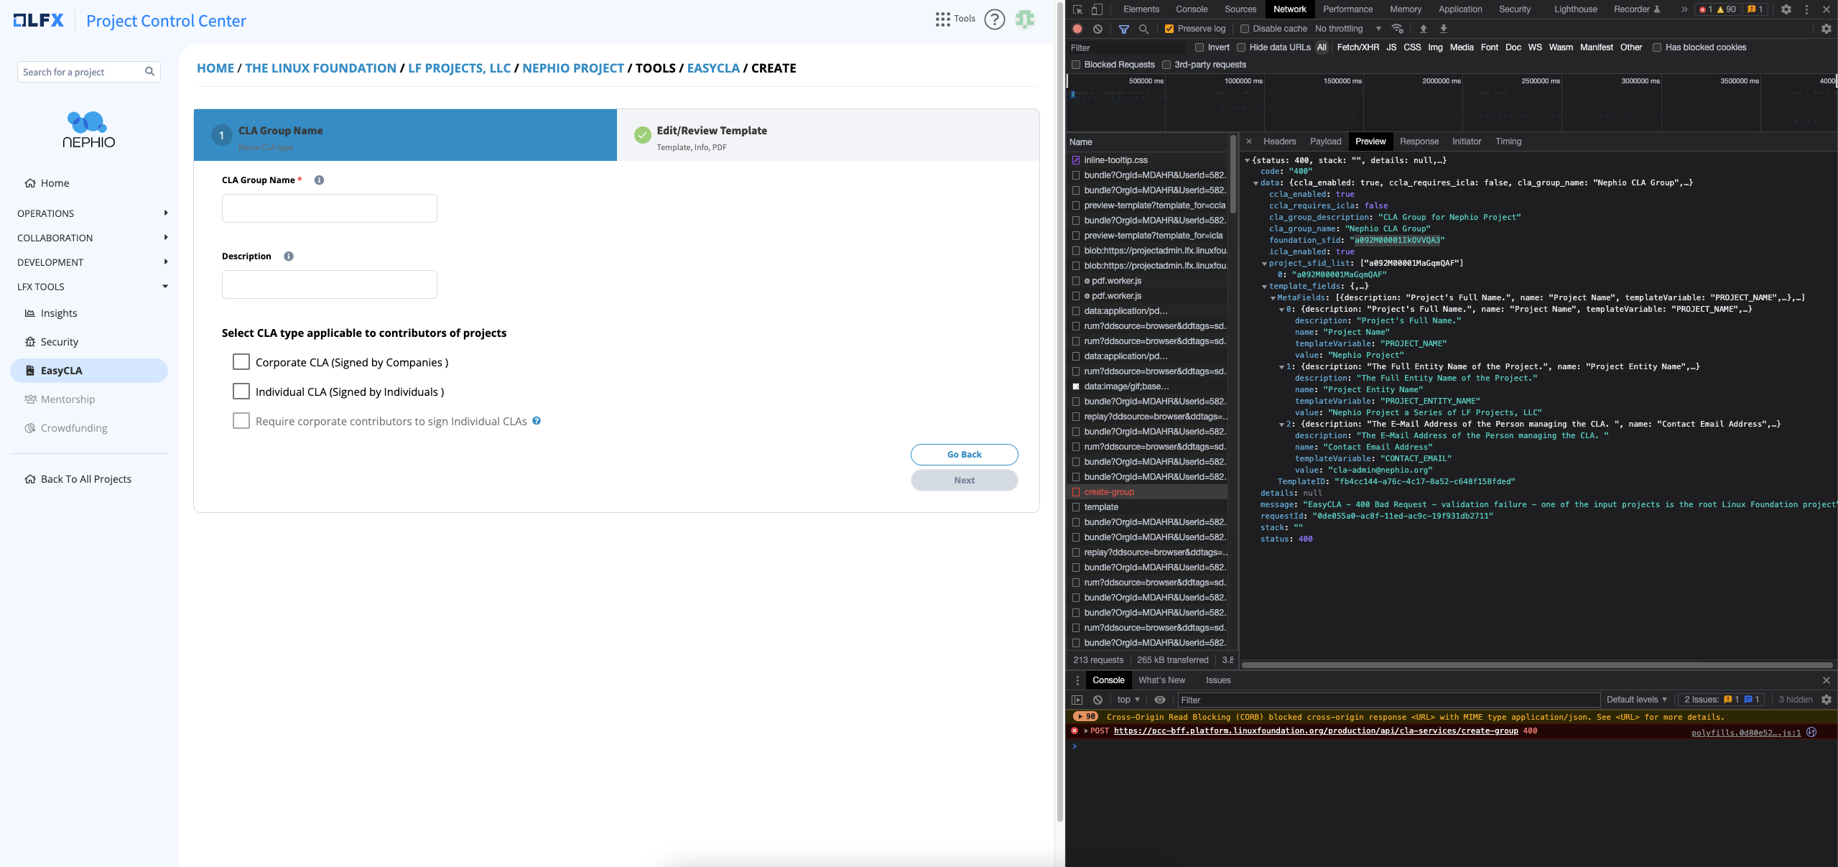
Task: Open Default levels dropdown in console
Action: (x=1636, y=700)
